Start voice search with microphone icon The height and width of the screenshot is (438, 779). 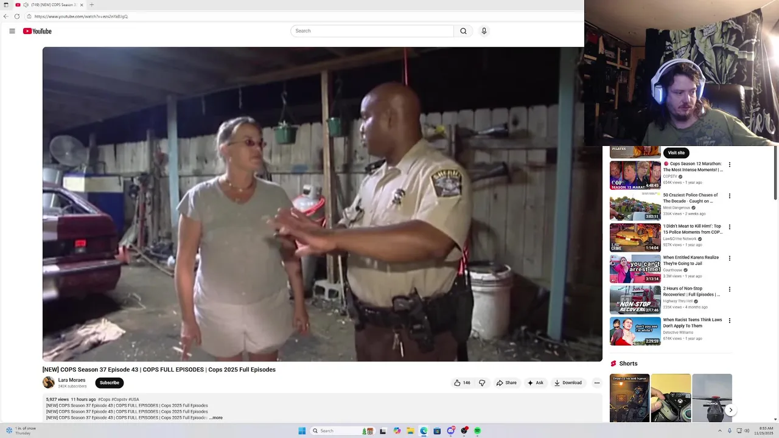click(484, 31)
